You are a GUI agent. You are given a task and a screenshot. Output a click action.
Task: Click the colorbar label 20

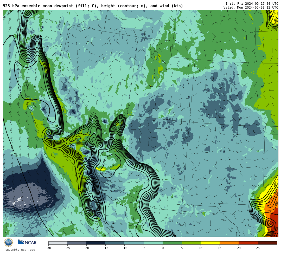pos(239,248)
